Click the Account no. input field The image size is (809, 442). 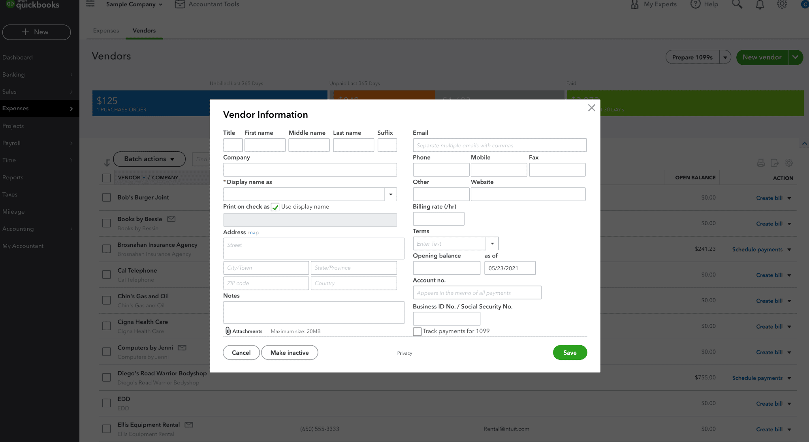[477, 292]
